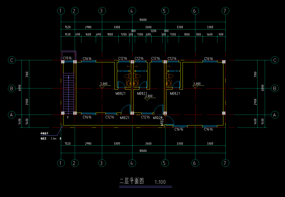The width and height of the screenshot is (285, 197).
Task: Select the gray column at axis 7 and C
Action: point(224,62)
